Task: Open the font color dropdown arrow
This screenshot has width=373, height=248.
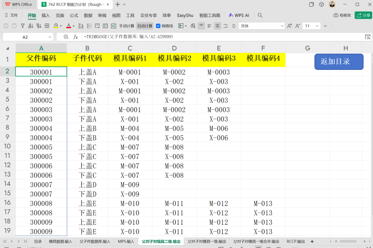Action: coord(74,26)
